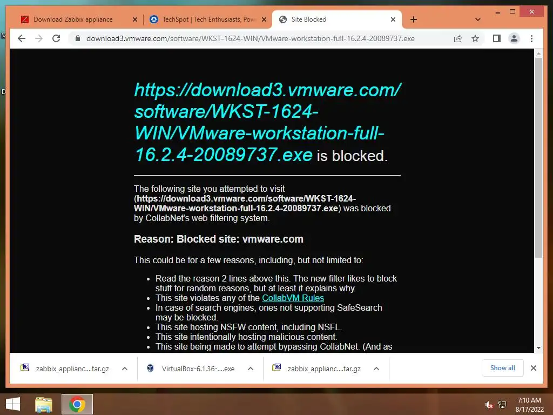This screenshot has width=553, height=415.
Task: Open the Windows Start menu
Action: tap(13, 404)
